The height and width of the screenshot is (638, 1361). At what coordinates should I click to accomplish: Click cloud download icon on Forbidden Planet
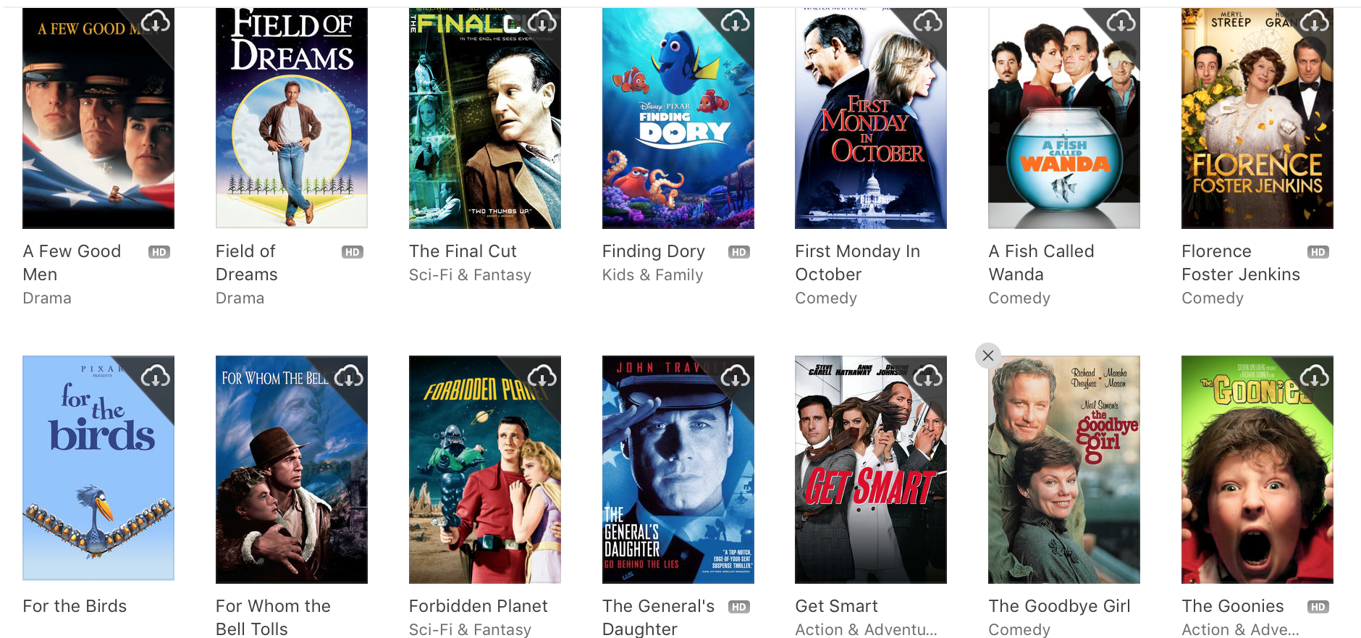[x=542, y=377]
